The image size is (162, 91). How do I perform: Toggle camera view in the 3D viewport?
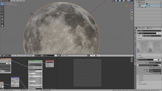[x=132, y=16]
